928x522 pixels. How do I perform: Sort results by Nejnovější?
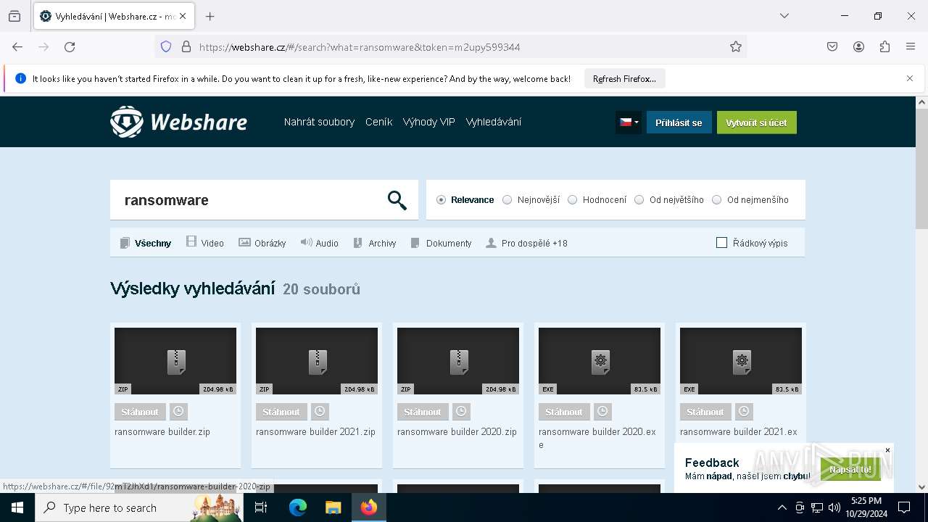pyautogui.click(x=531, y=200)
